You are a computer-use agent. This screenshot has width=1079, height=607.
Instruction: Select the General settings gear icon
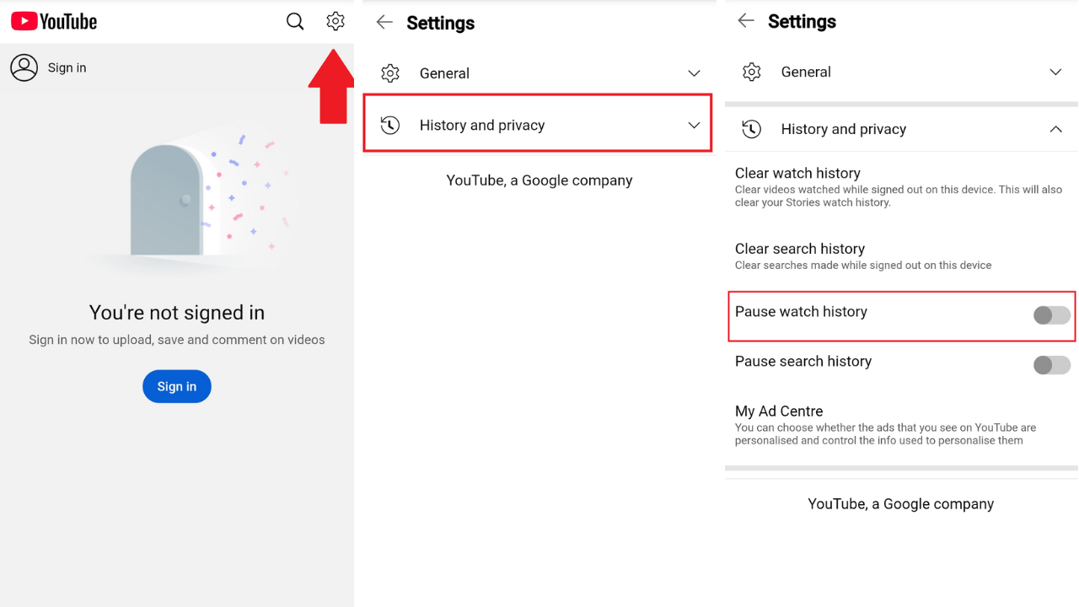[x=390, y=73]
